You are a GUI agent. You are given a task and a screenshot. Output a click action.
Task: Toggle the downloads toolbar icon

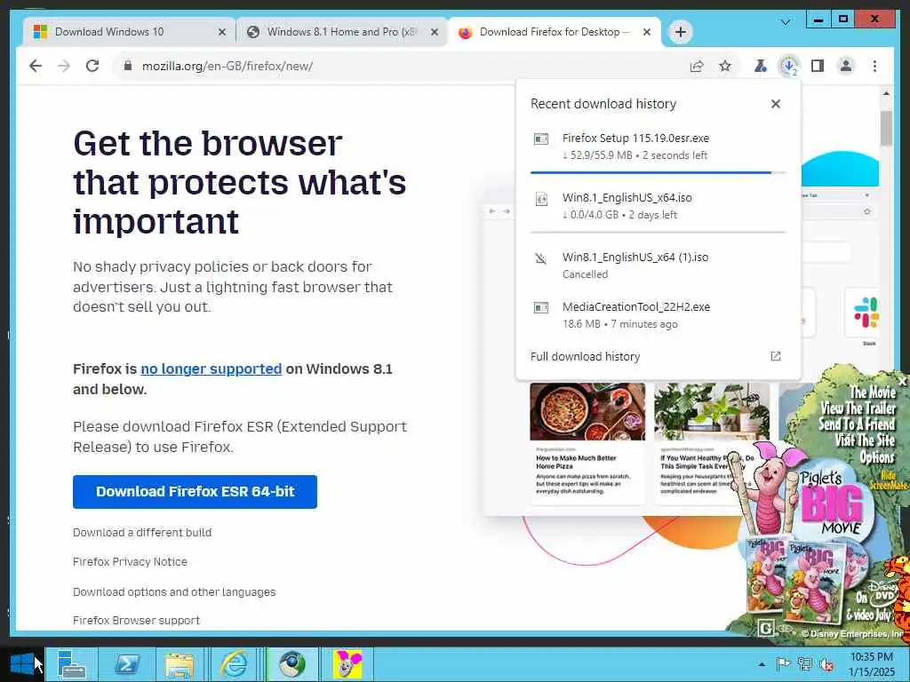tap(789, 66)
